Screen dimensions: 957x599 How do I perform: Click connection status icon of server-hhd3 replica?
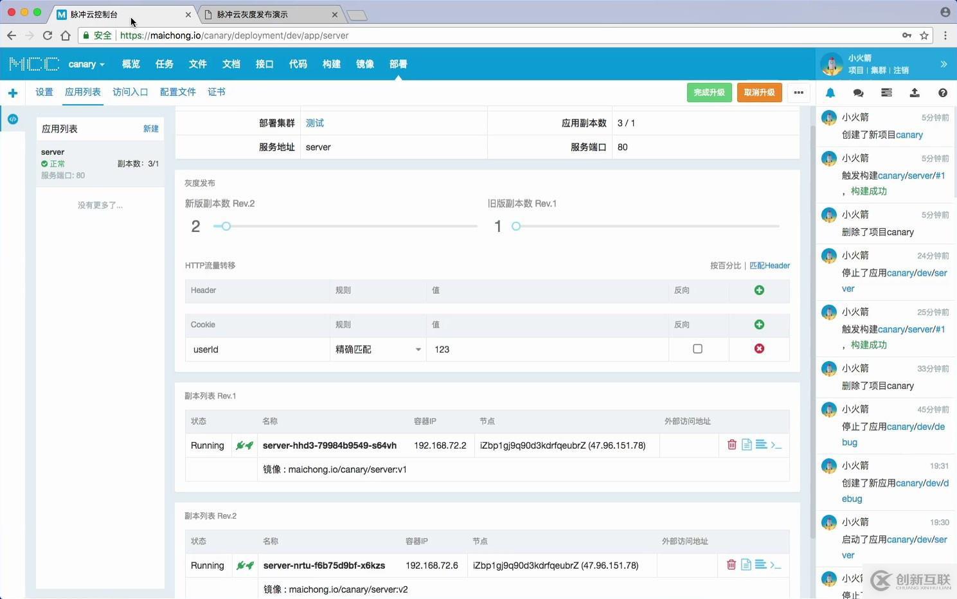(x=244, y=445)
